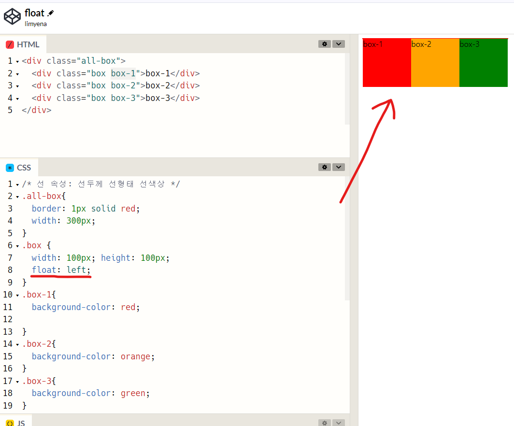Open author limyena profile link
Image resolution: width=514 pixels, height=426 pixels.
36,24
